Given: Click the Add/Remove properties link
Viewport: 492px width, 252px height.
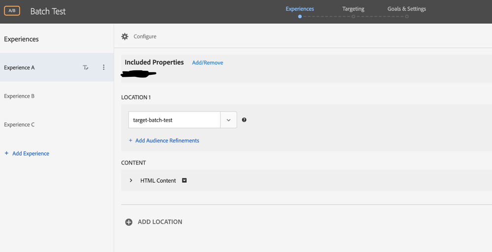Looking at the screenshot, I should pos(207,63).
